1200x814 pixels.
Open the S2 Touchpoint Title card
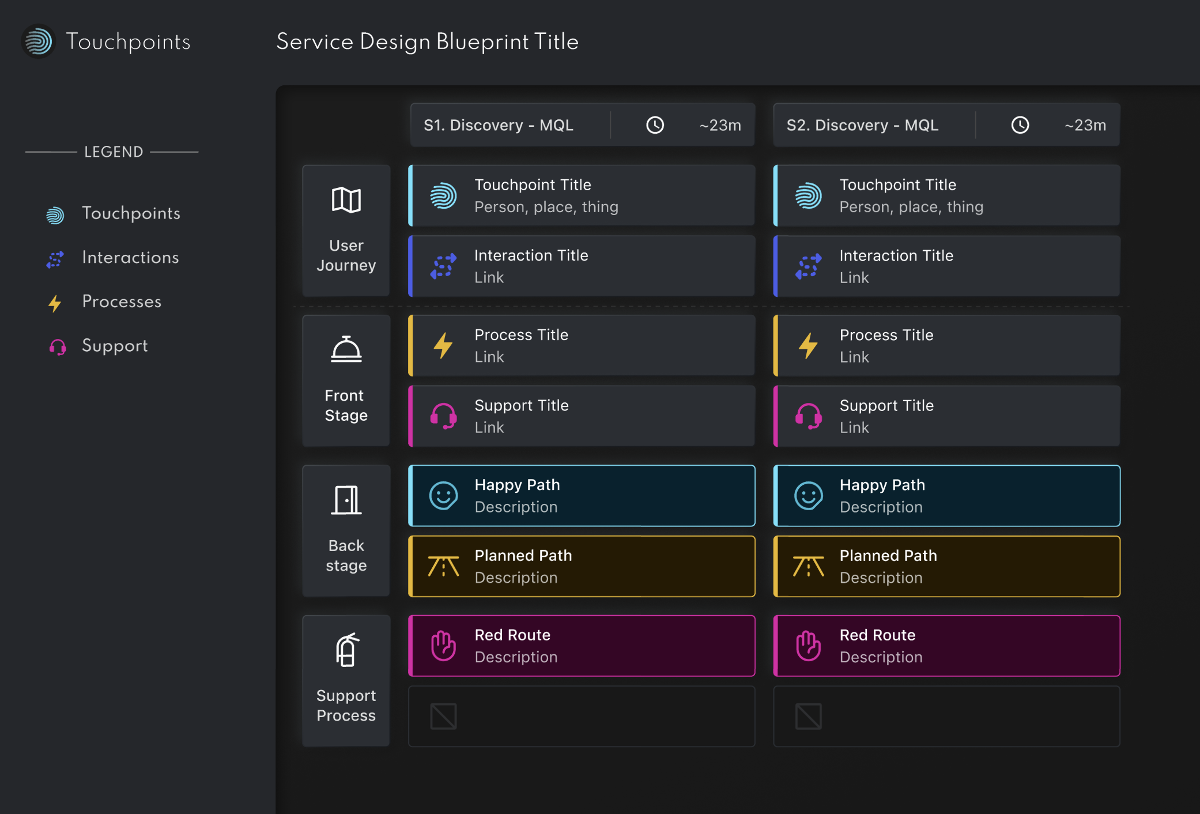point(946,195)
